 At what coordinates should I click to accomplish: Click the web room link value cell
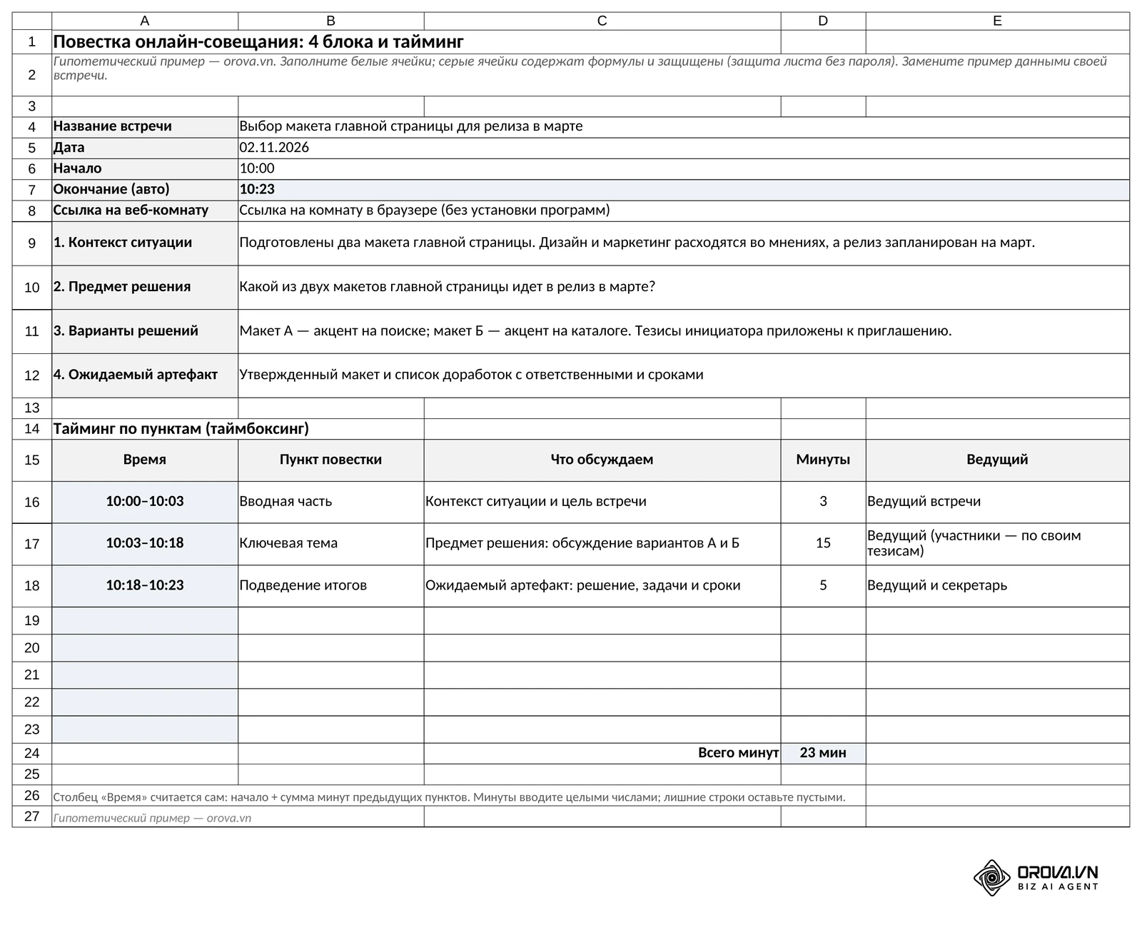click(684, 211)
